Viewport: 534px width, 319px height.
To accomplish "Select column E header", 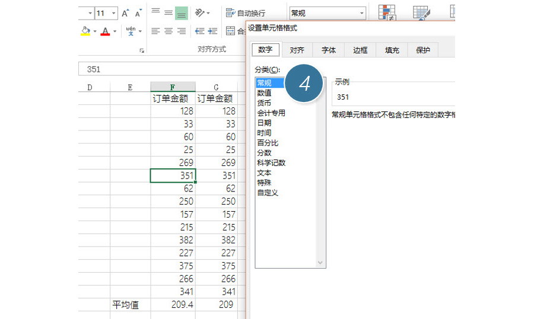I will 130,87.
